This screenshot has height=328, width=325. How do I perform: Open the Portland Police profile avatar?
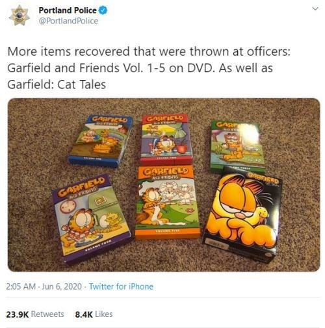tap(19, 16)
